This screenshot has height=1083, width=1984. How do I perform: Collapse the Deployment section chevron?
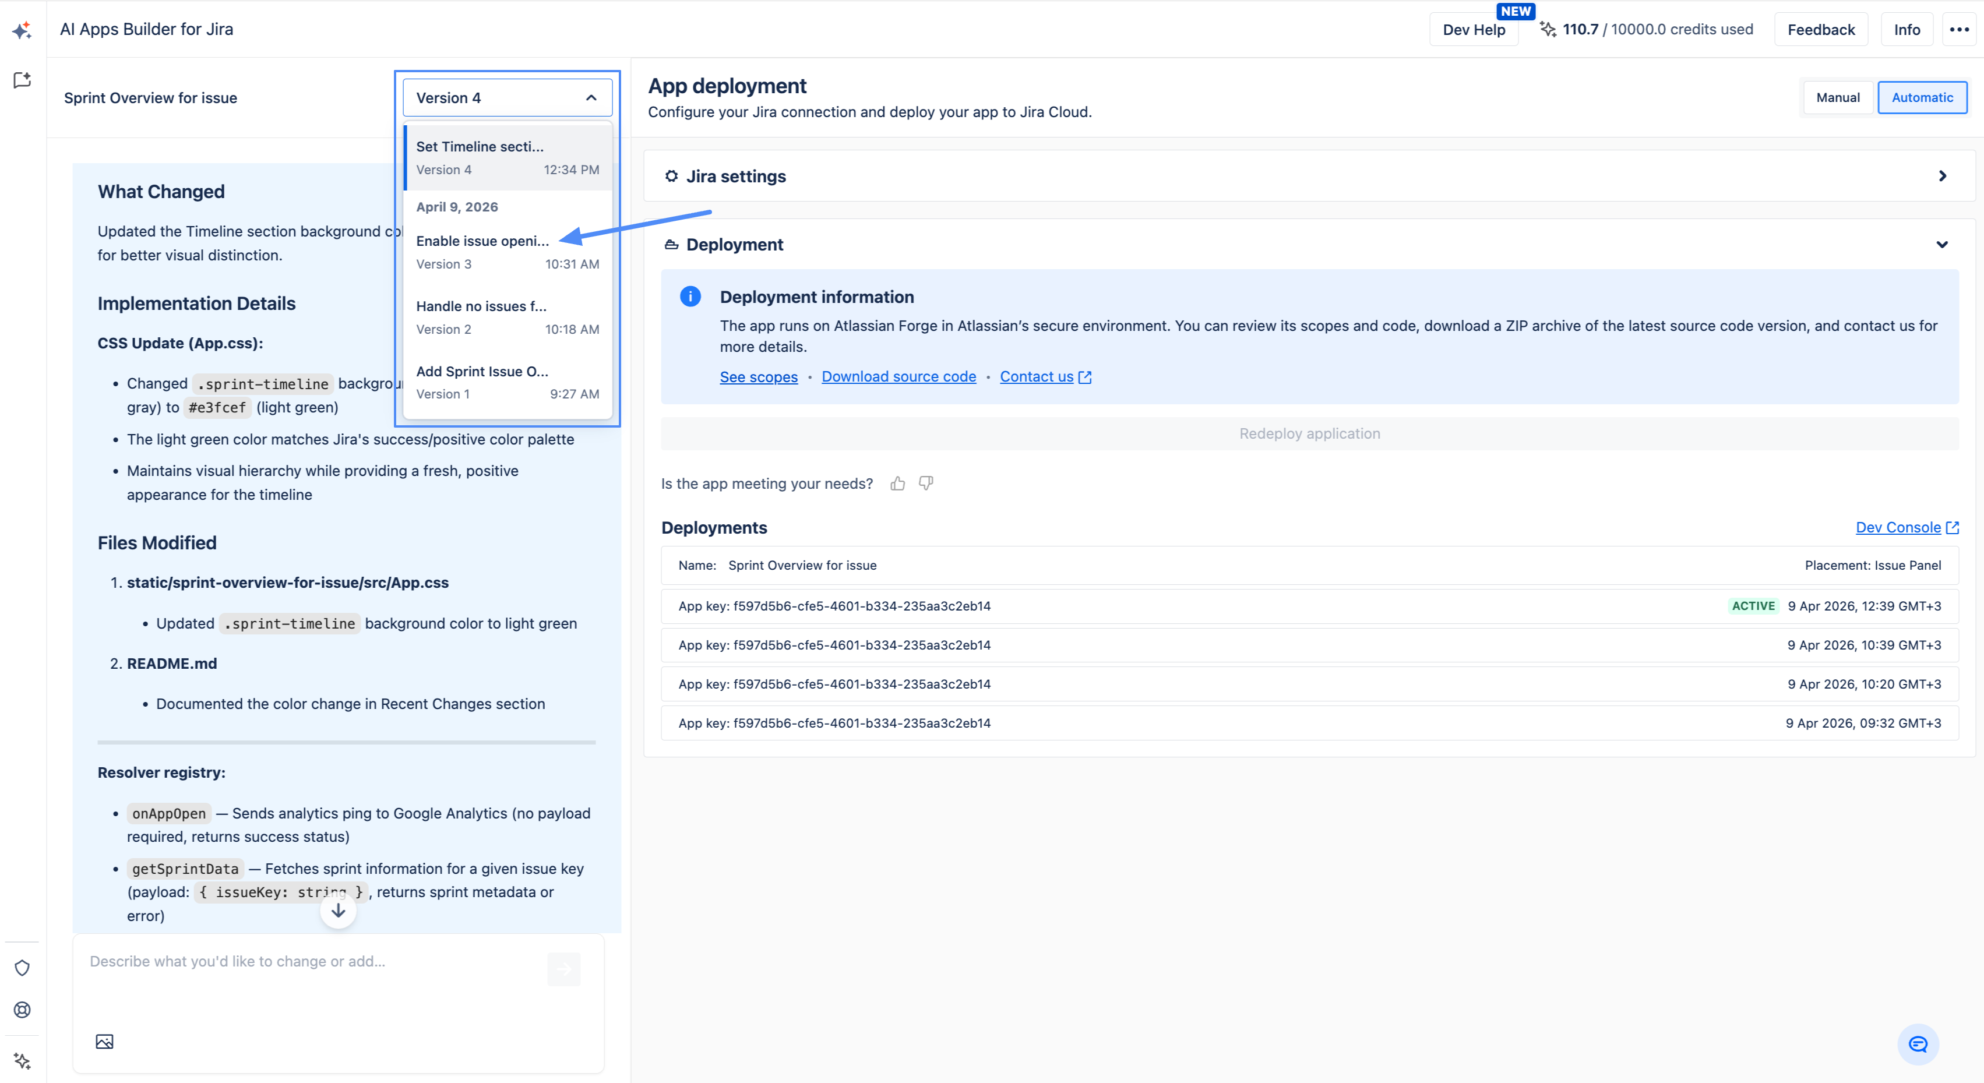point(1941,244)
